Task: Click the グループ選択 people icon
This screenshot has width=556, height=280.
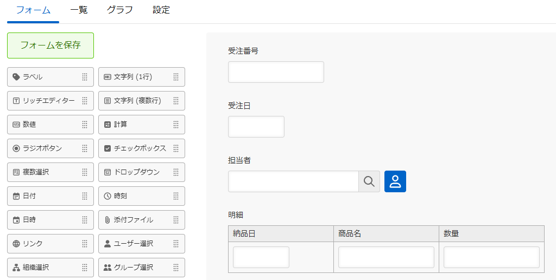Action: (108, 268)
